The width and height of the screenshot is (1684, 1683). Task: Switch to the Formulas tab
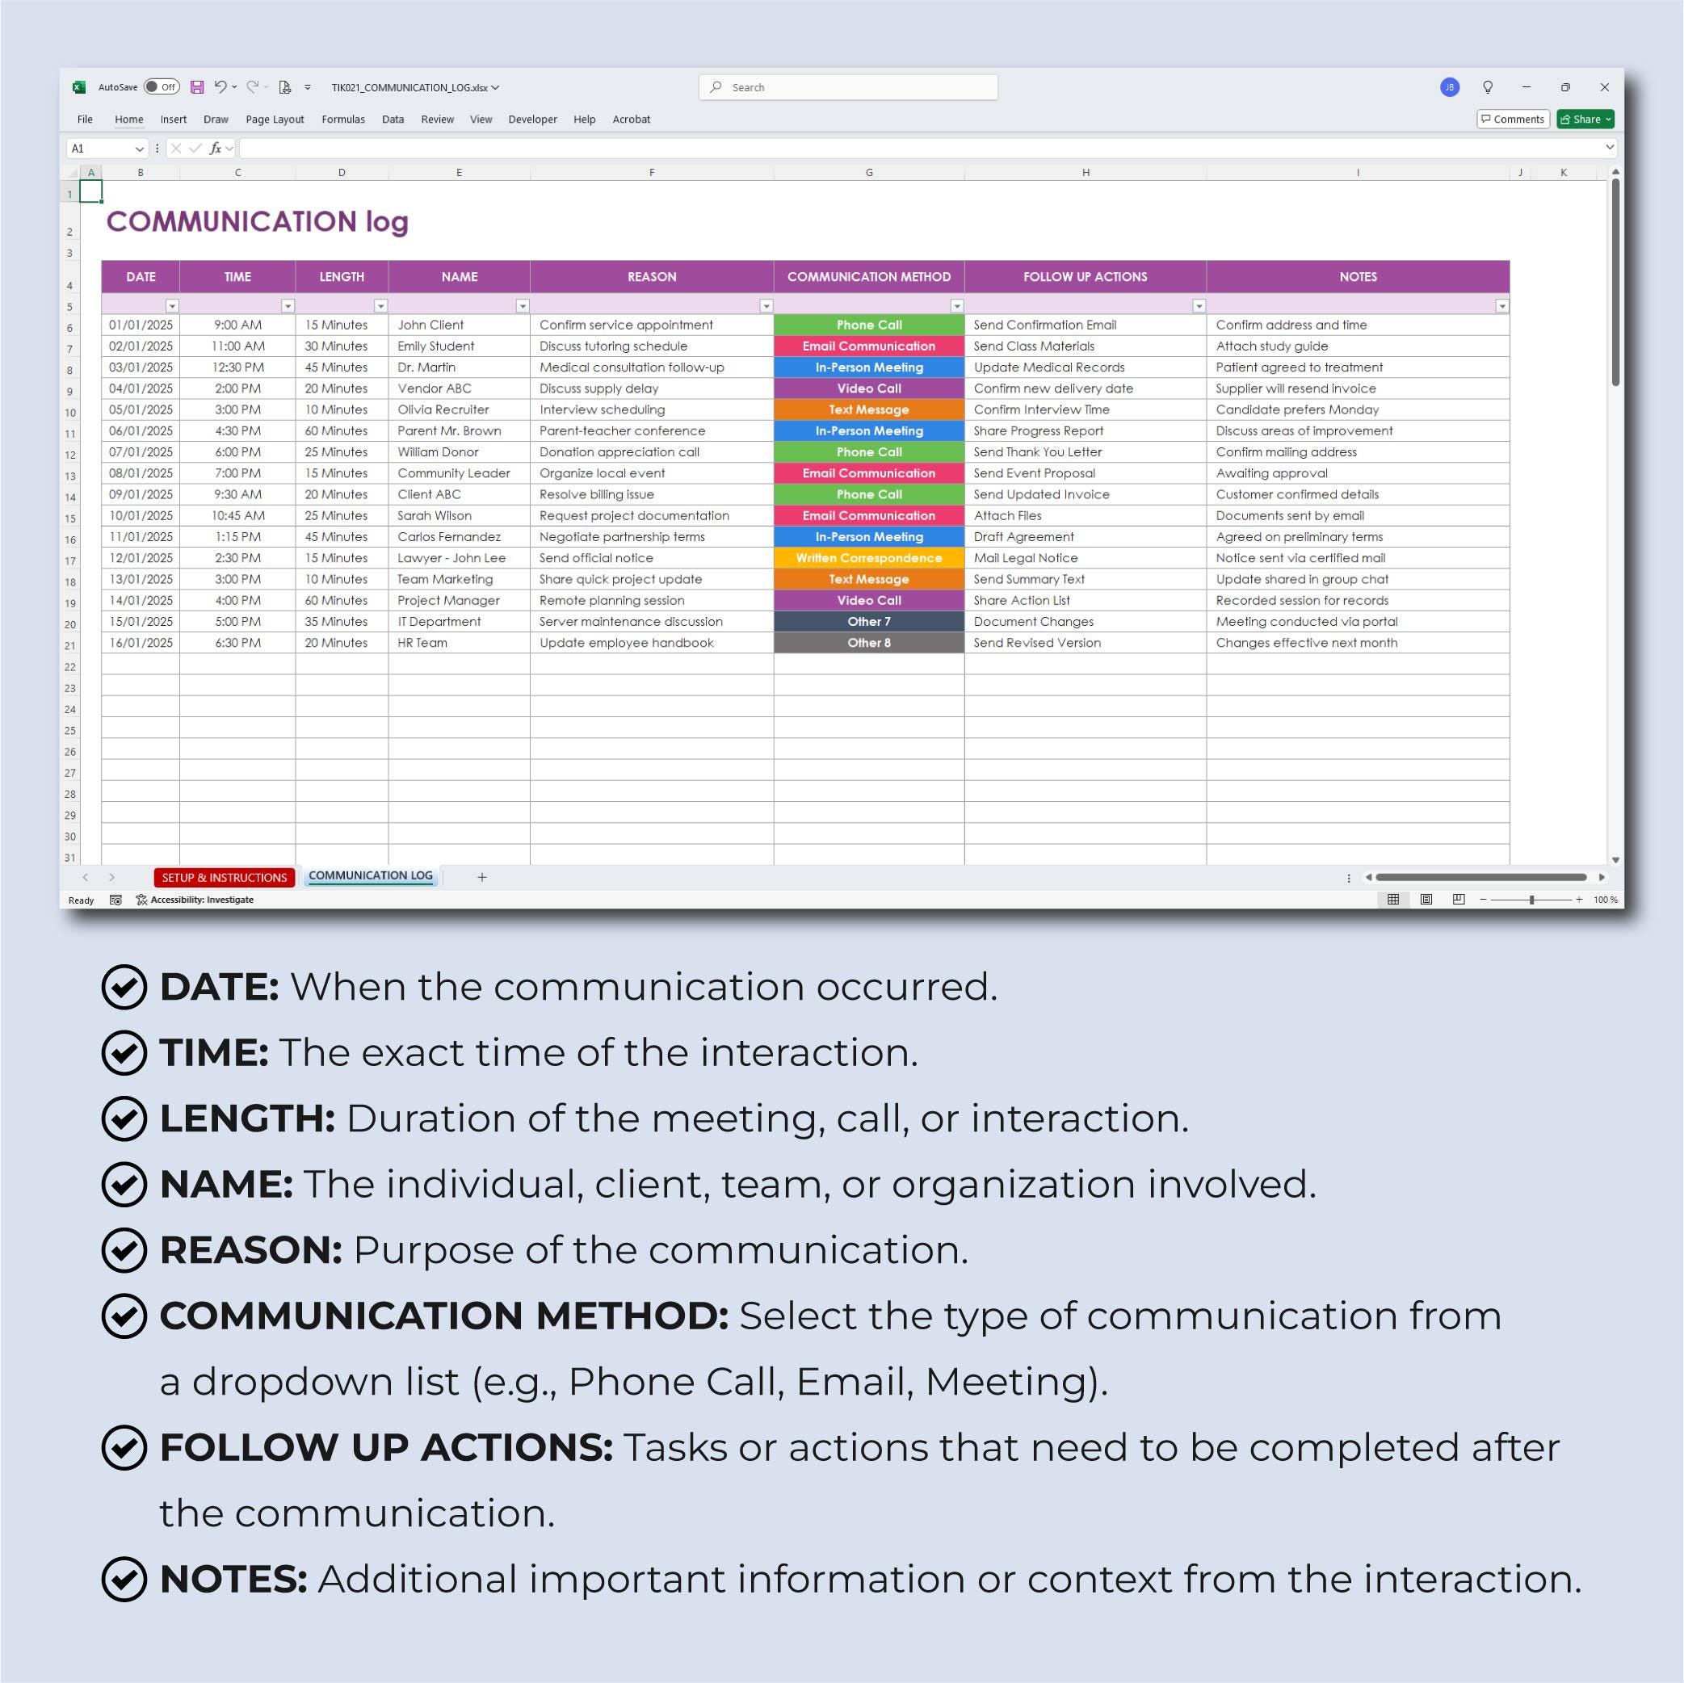click(343, 120)
